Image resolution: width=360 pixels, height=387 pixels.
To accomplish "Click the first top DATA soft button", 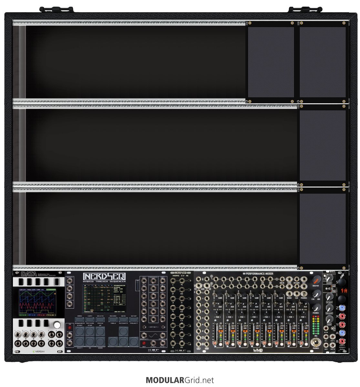I will [21, 281].
